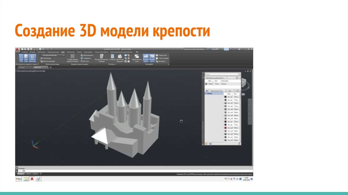The height and width of the screenshot is (195, 348).
Task: Click in the command line input
Action: point(102,171)
